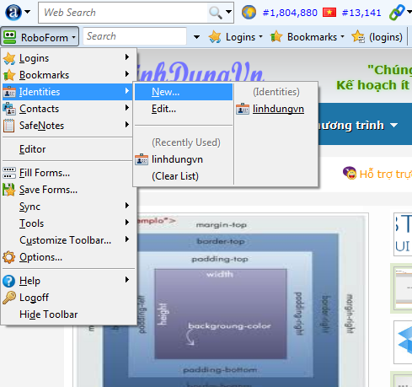
Task: Open Customize Toolbar... menu entry
Action: point(67,240)
